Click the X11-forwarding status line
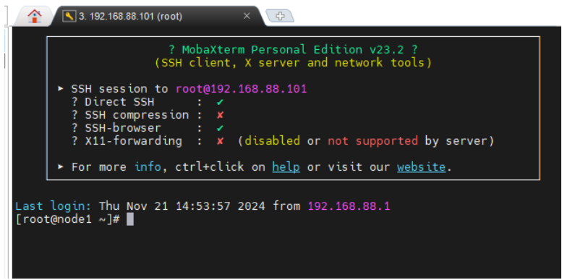This screenshot has height=280, width=562. (x=282, y=141)
